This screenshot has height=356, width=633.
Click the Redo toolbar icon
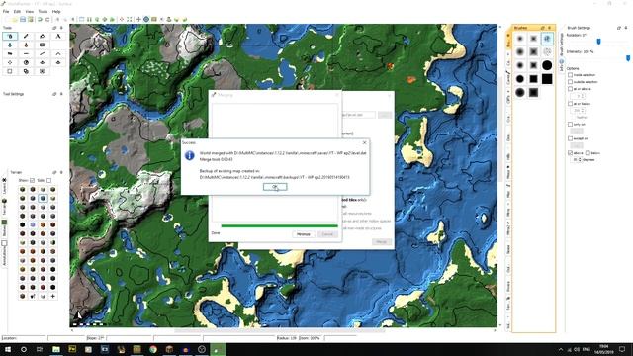tap(47, 19)
